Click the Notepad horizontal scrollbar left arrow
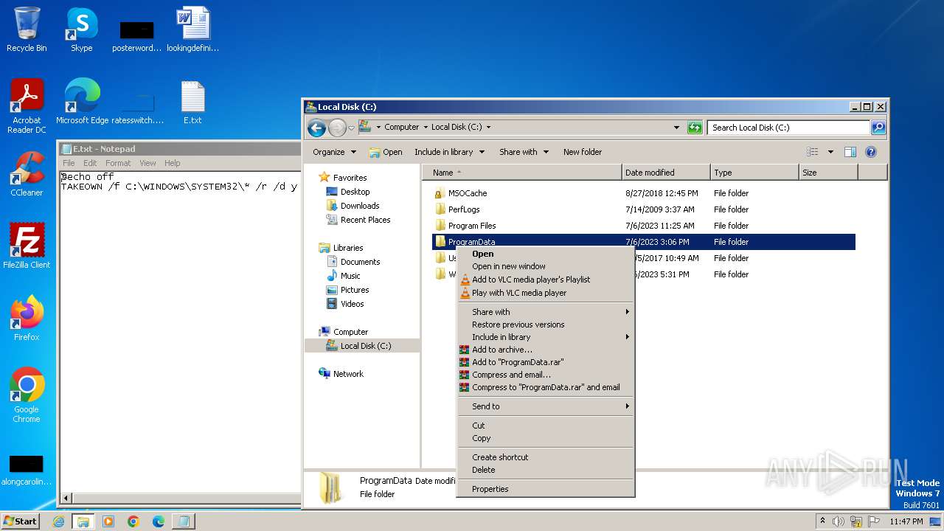The height and width of the screenshot is (531, 944). click(x=66, y=499)
